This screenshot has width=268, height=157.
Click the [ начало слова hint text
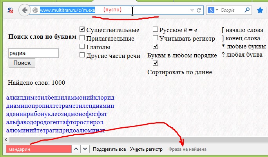pos(243,30)
